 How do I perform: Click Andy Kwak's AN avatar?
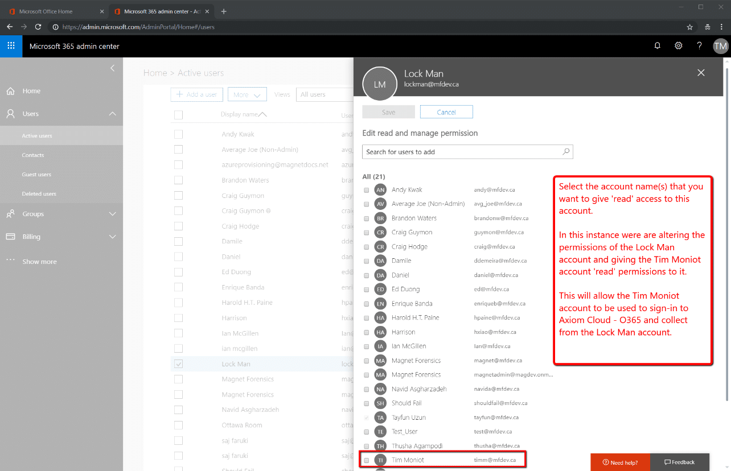click(x=380, y=190)
